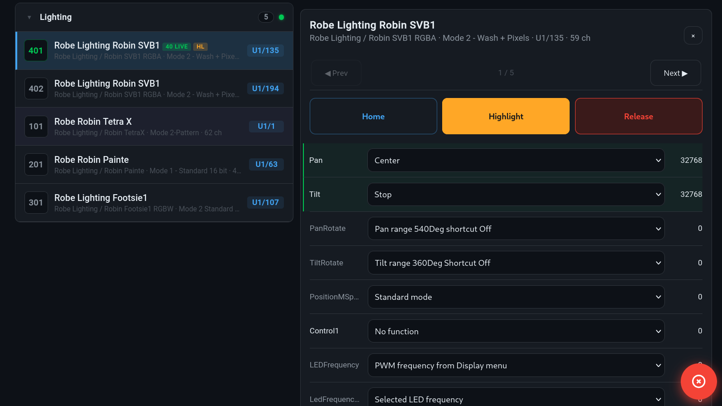Click the HL badge on fixture 401
The height and width of the screenshot is (406, 722).
(200, 47)
